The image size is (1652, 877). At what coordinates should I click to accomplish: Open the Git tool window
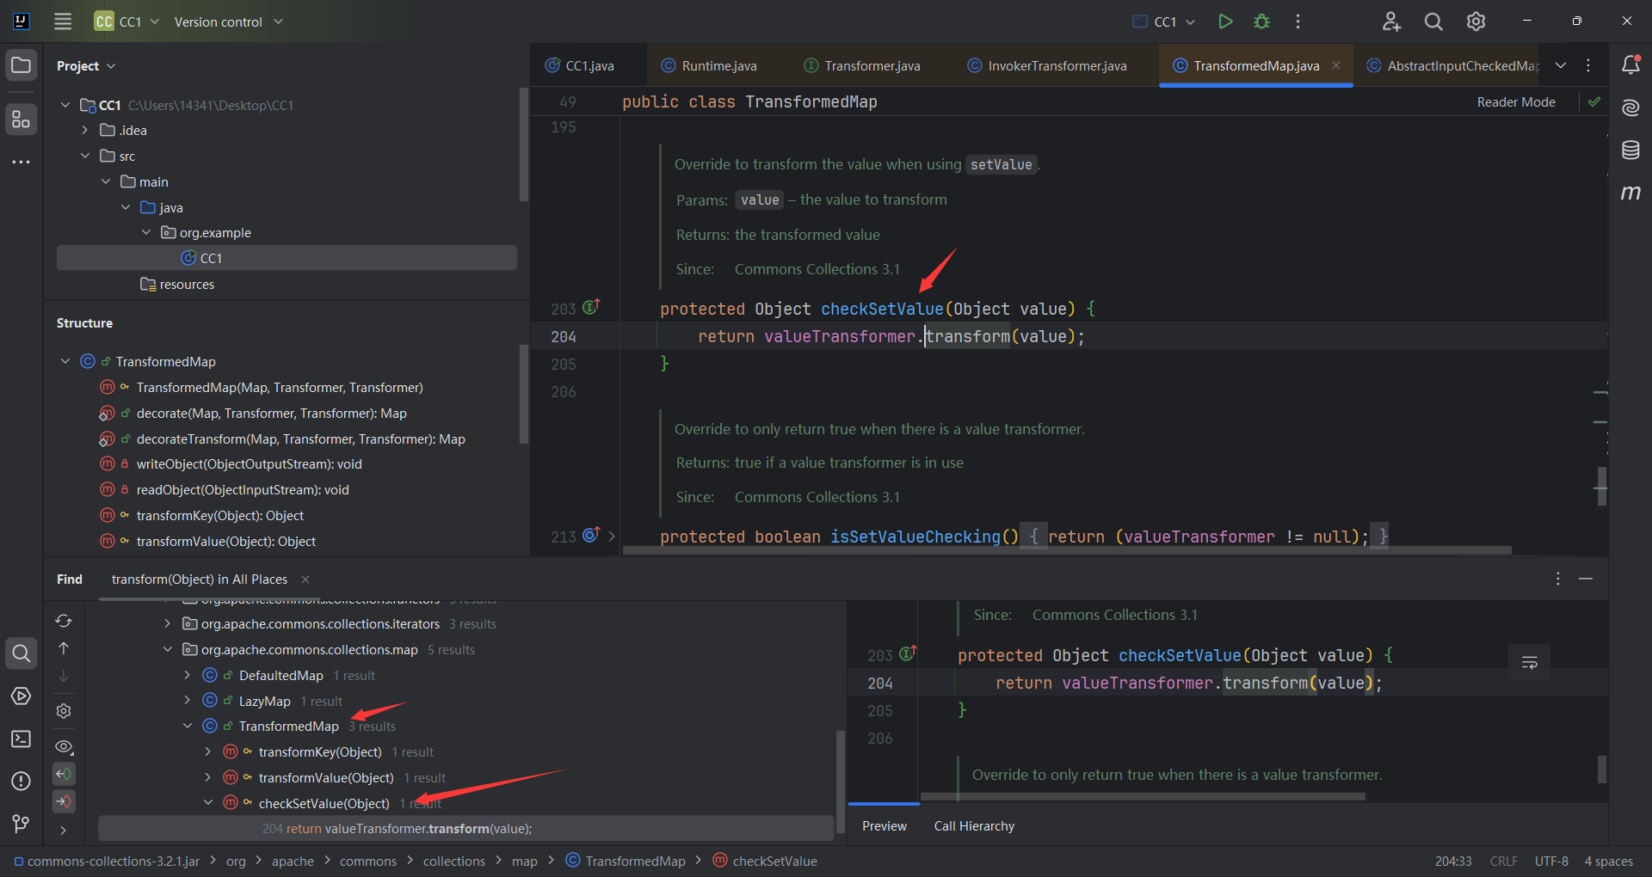point(22,824)
